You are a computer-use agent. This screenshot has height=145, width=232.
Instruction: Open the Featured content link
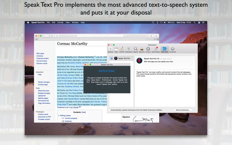tap(43, 58)
